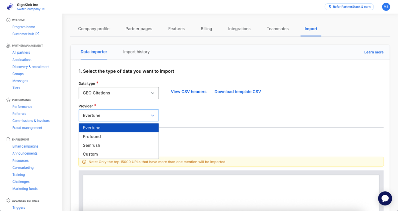Choose Semrush in the provider list
Viewport: 398px width, 211px height.
[119, 145]
